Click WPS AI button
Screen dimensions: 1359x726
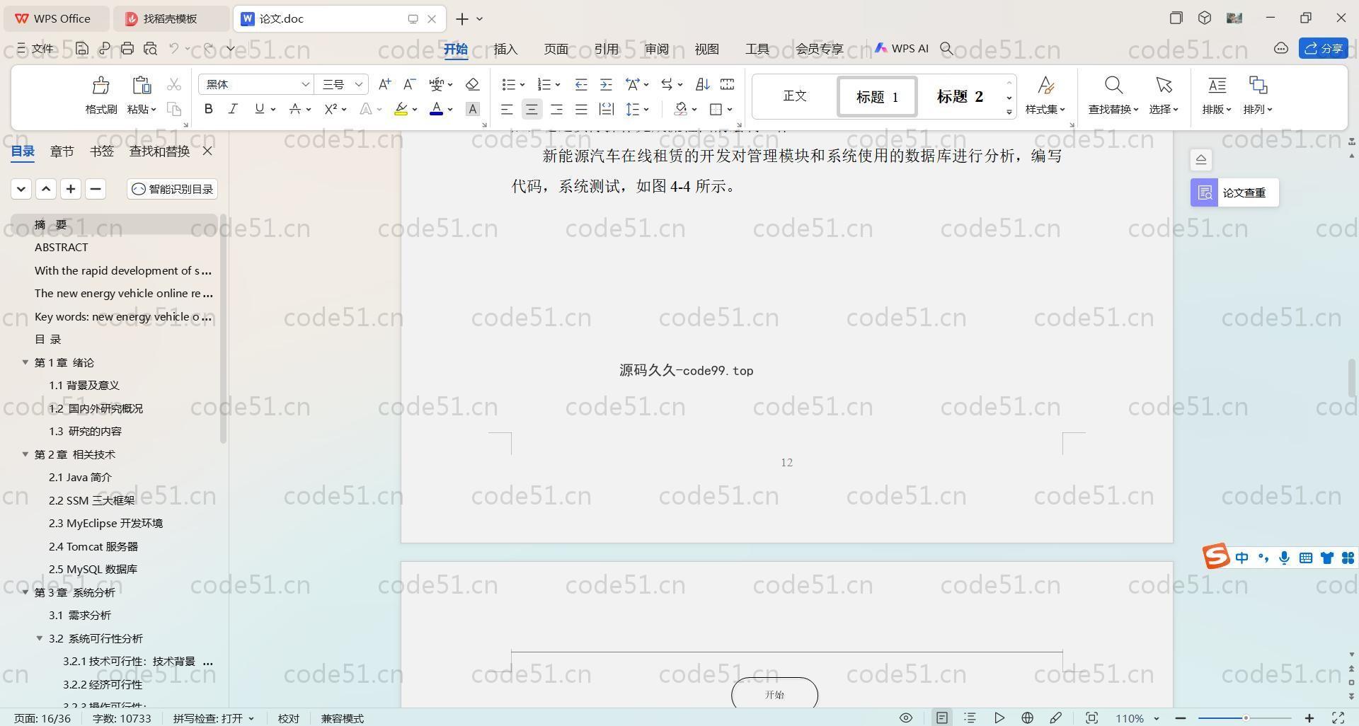click(x=901, y=48)
